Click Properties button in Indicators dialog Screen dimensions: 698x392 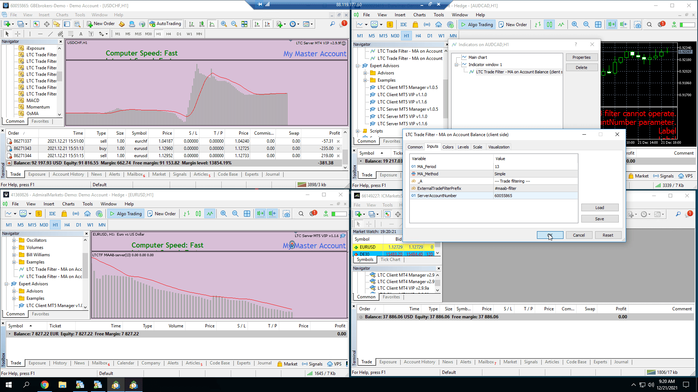tap(581, 57)
